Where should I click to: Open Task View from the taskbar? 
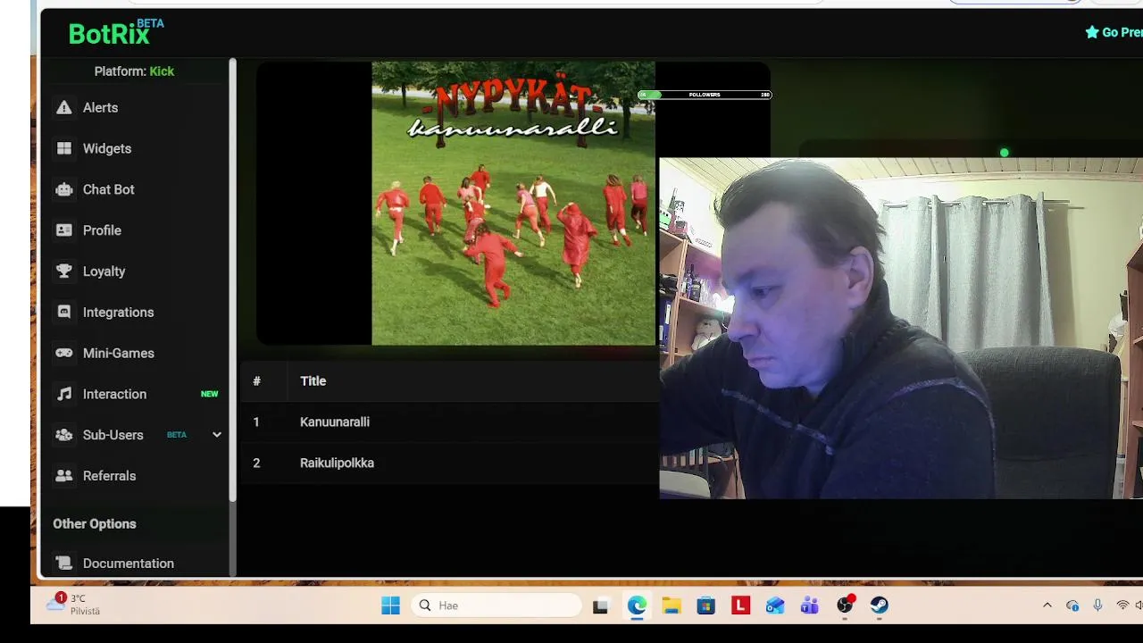pos(601,606)
